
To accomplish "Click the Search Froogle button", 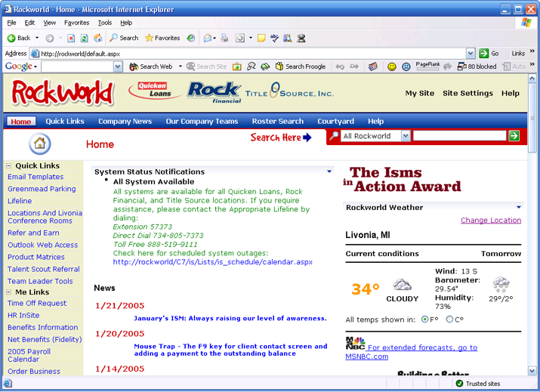I will 301,66.
